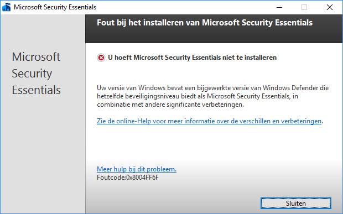
Task: Close the dialog with the title bar X
Action: point(329,7)
